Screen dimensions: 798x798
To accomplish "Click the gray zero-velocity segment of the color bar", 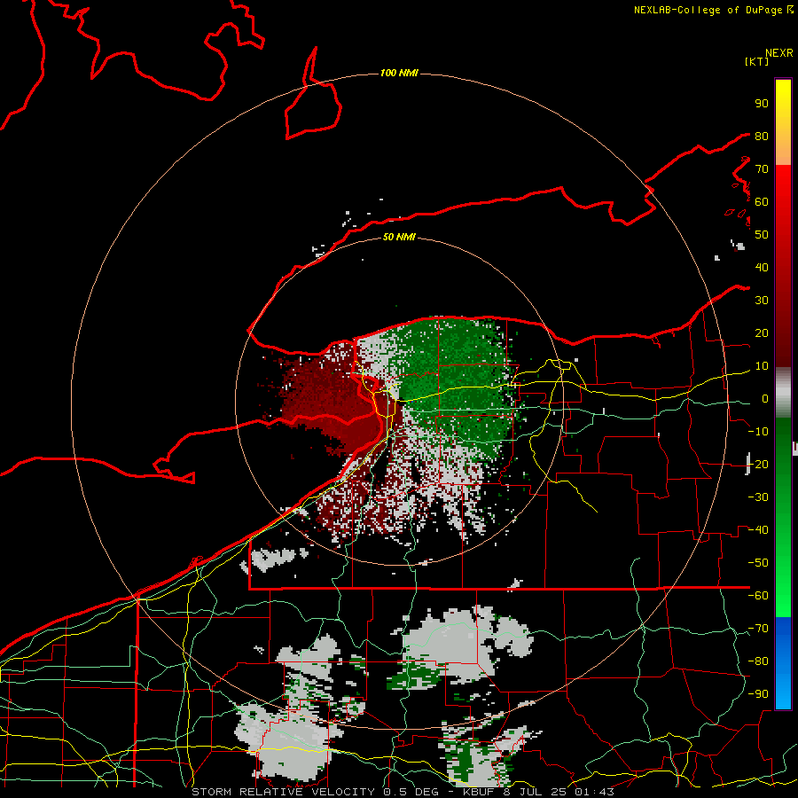I will coord(783,393).
